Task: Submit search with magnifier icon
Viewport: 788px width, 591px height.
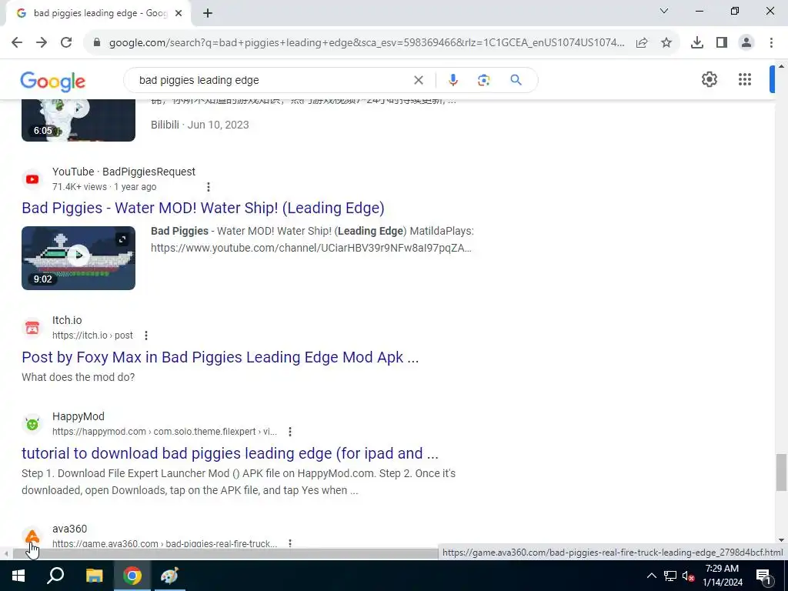Action: click(516, 80)
